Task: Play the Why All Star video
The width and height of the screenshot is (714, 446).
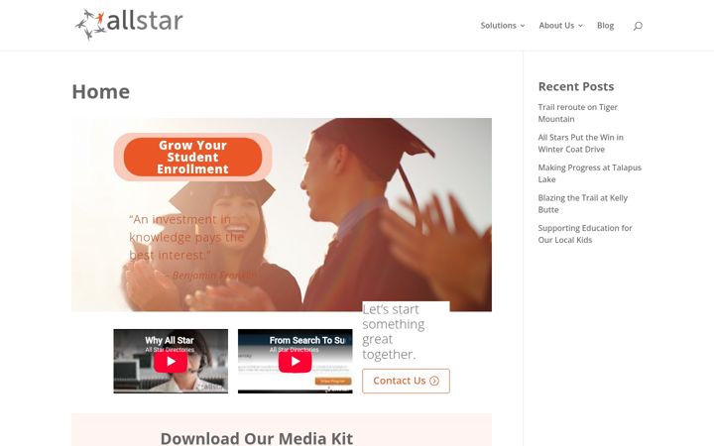Action: point(171,362)
